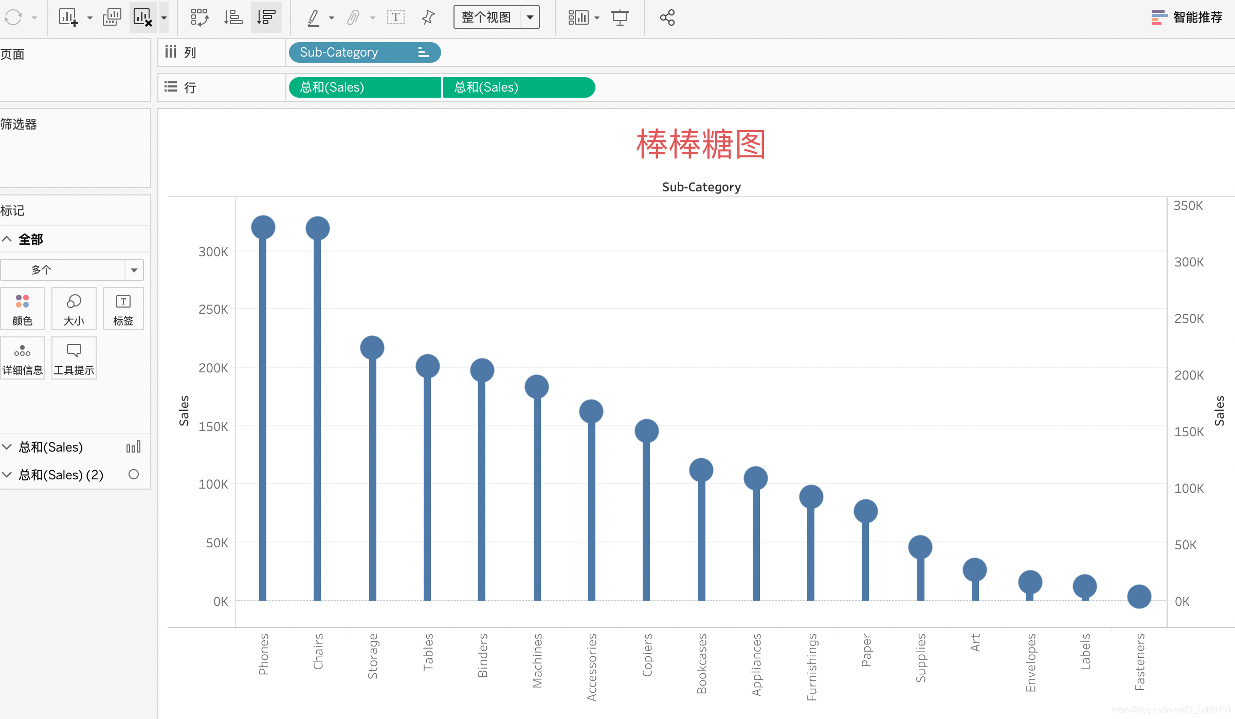
Task: Click the duplicate sheet icon
Action: click(x=112, y=17)
